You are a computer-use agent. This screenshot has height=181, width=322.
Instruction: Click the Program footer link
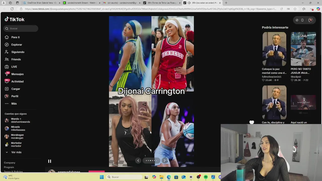coord(9,167)
